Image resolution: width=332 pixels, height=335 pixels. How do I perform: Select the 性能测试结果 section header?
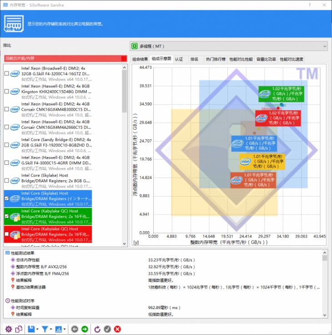click(x=22, y=253)
